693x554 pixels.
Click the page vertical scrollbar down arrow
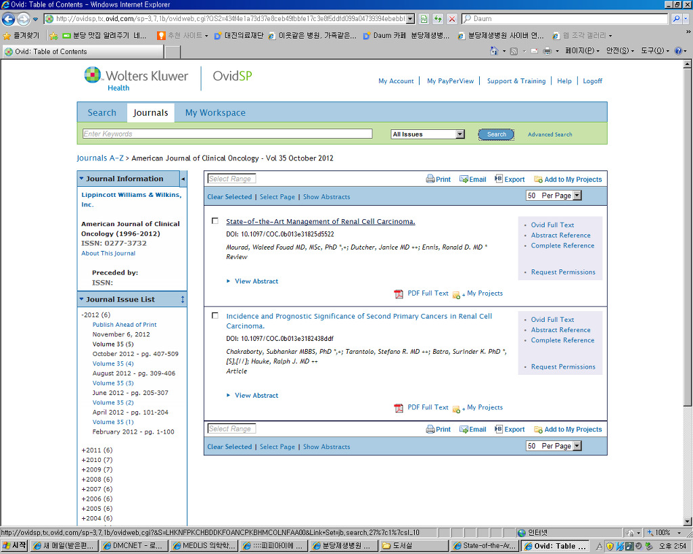[688, 521]
